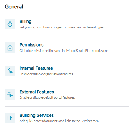Select the Internal Features cursor icon
Image resolution: width=129 pixels, height=132 pixels.
point(10,71)
